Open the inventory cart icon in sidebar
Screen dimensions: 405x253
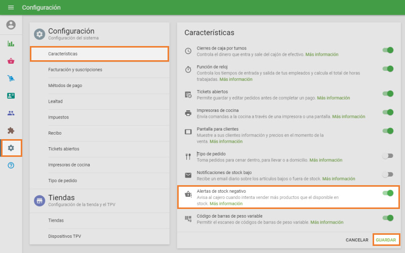(11, 78)
